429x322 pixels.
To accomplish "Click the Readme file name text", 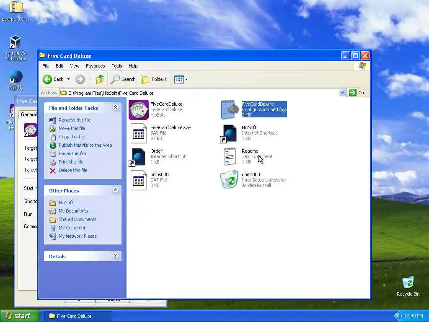I will point(250,151).
